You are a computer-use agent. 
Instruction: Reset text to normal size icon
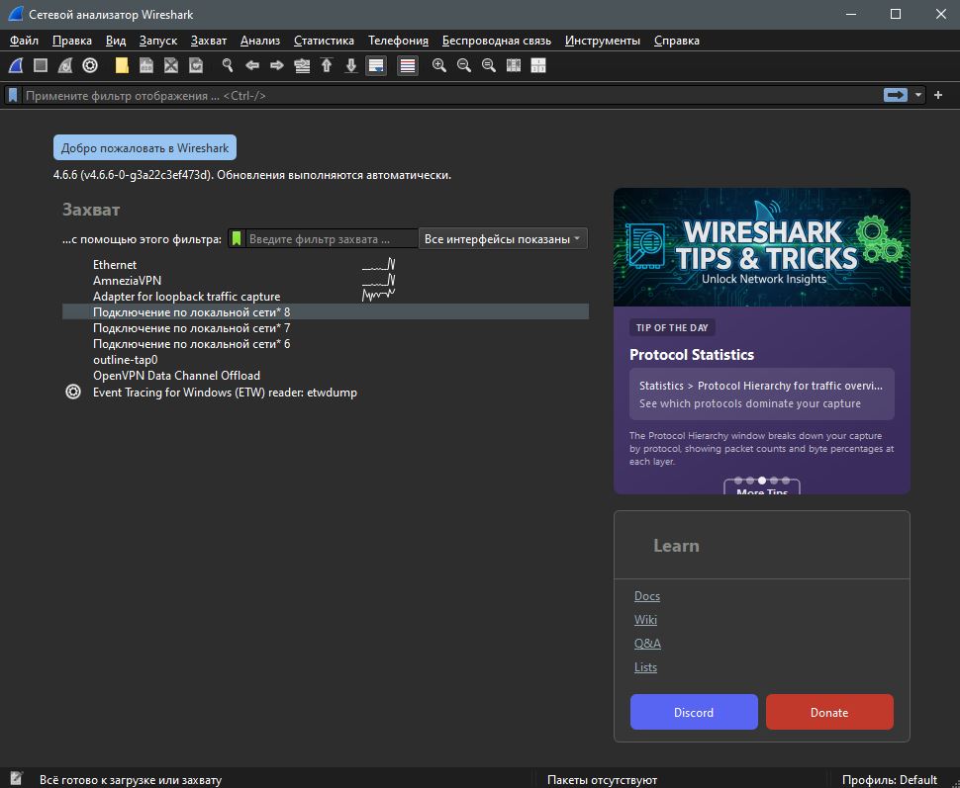pos(489,65)
